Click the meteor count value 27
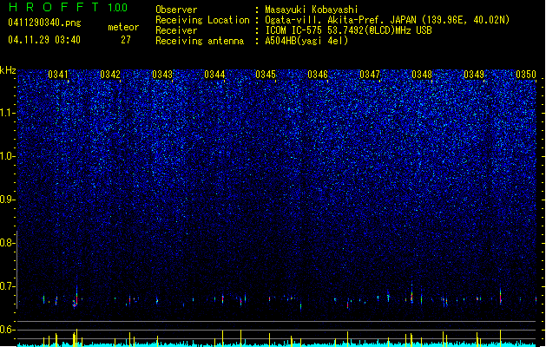The height and width of the screenshot is (347, 546). pyautogui.click(x=126, y=40)
